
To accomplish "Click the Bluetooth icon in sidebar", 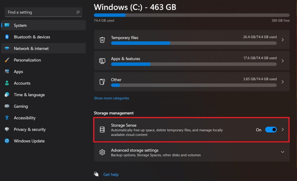I will pos(7,37).
